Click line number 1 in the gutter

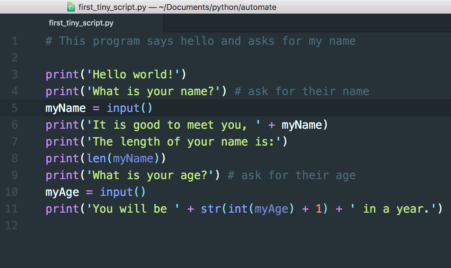(x=14, y=41)
